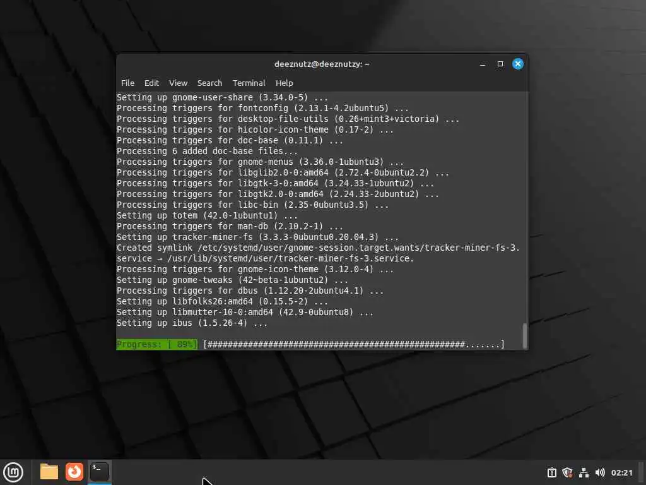
Task: Click the line 'Processing triggers for fontconfig'
Action: pyautogui.click(x=263, y=108)
